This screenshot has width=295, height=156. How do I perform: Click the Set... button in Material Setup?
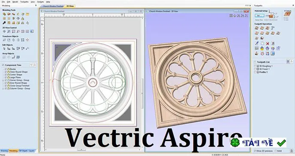[x=259, y=15]
